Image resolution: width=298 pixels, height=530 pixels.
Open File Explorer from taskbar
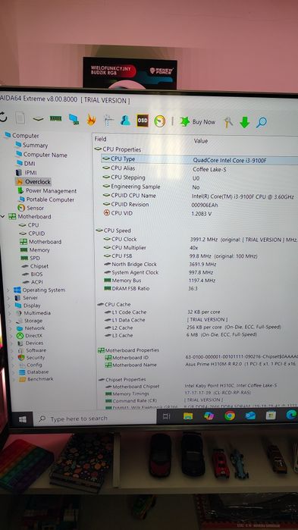[x=188, y=416]
